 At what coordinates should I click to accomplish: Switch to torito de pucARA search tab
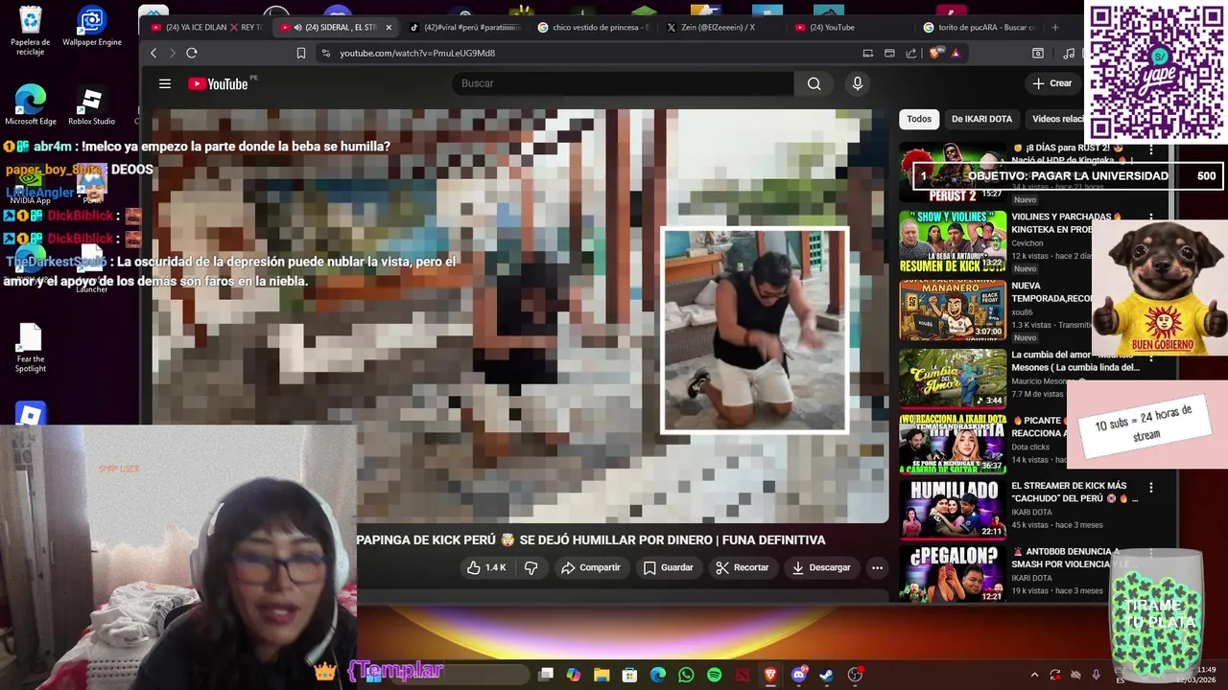pyautogui.click(x=979, y=28)
